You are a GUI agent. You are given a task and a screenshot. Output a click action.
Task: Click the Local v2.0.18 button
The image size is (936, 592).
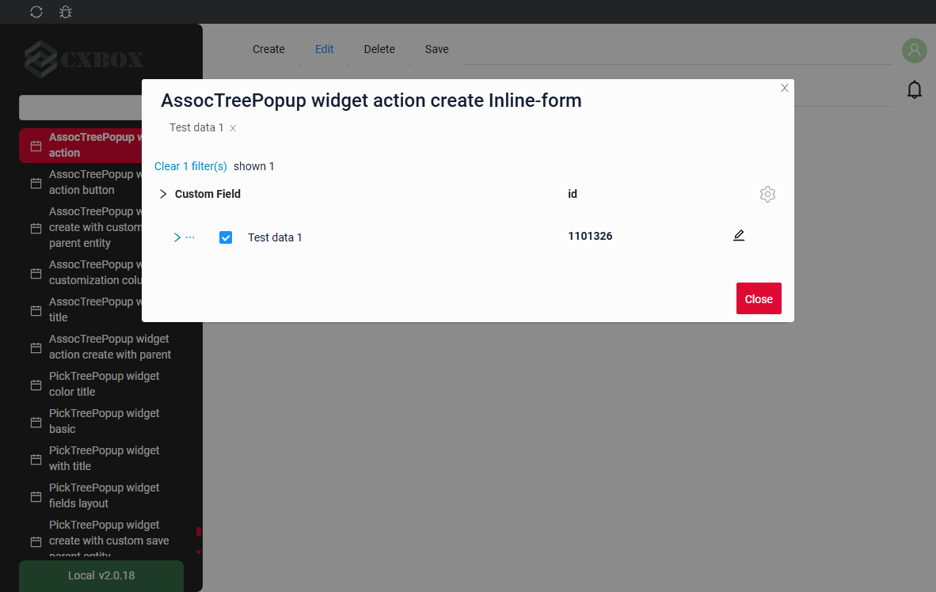[x=101, y=576]
